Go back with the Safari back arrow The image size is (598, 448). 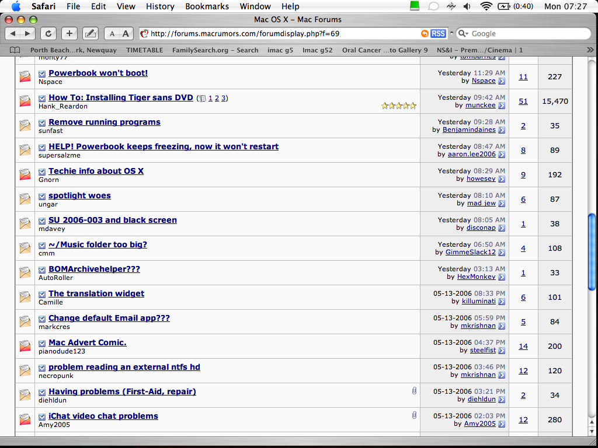click(x=13, y=33)
